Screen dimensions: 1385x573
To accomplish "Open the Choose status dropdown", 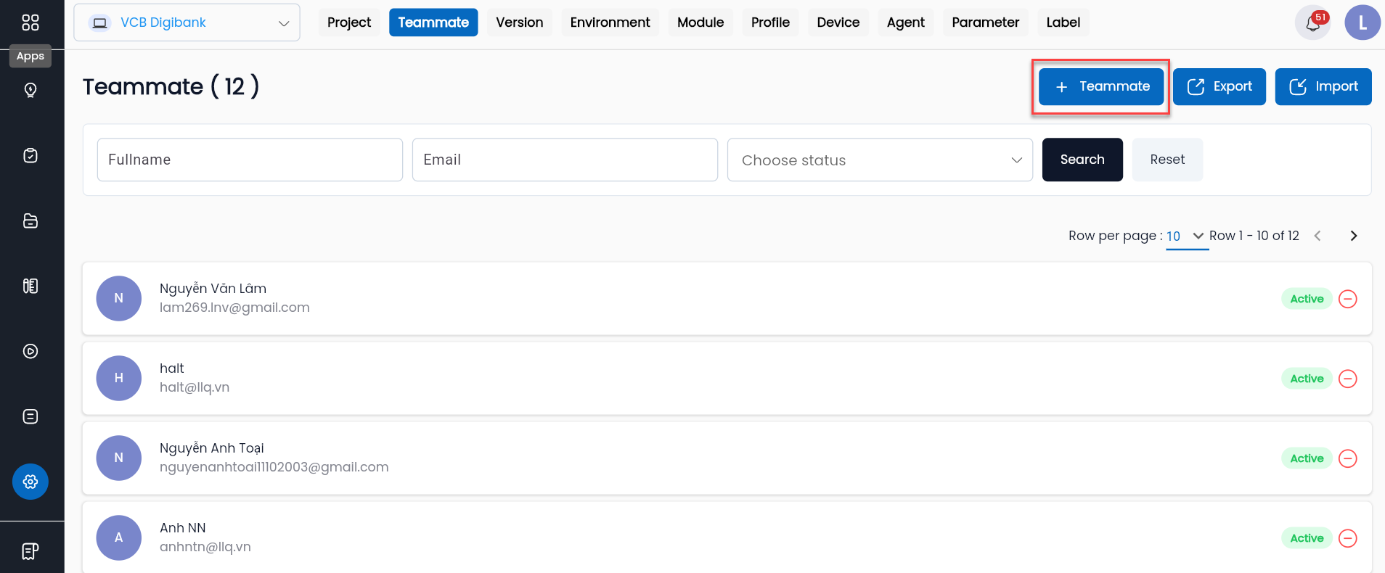I will point(880,160).
